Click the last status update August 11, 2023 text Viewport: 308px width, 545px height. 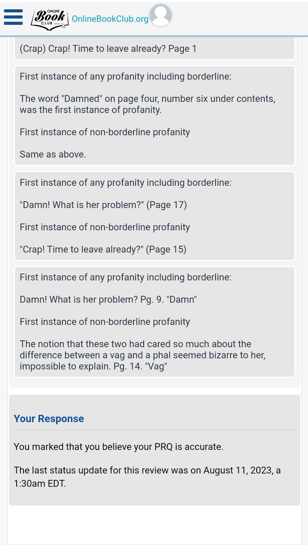[147, 477]
